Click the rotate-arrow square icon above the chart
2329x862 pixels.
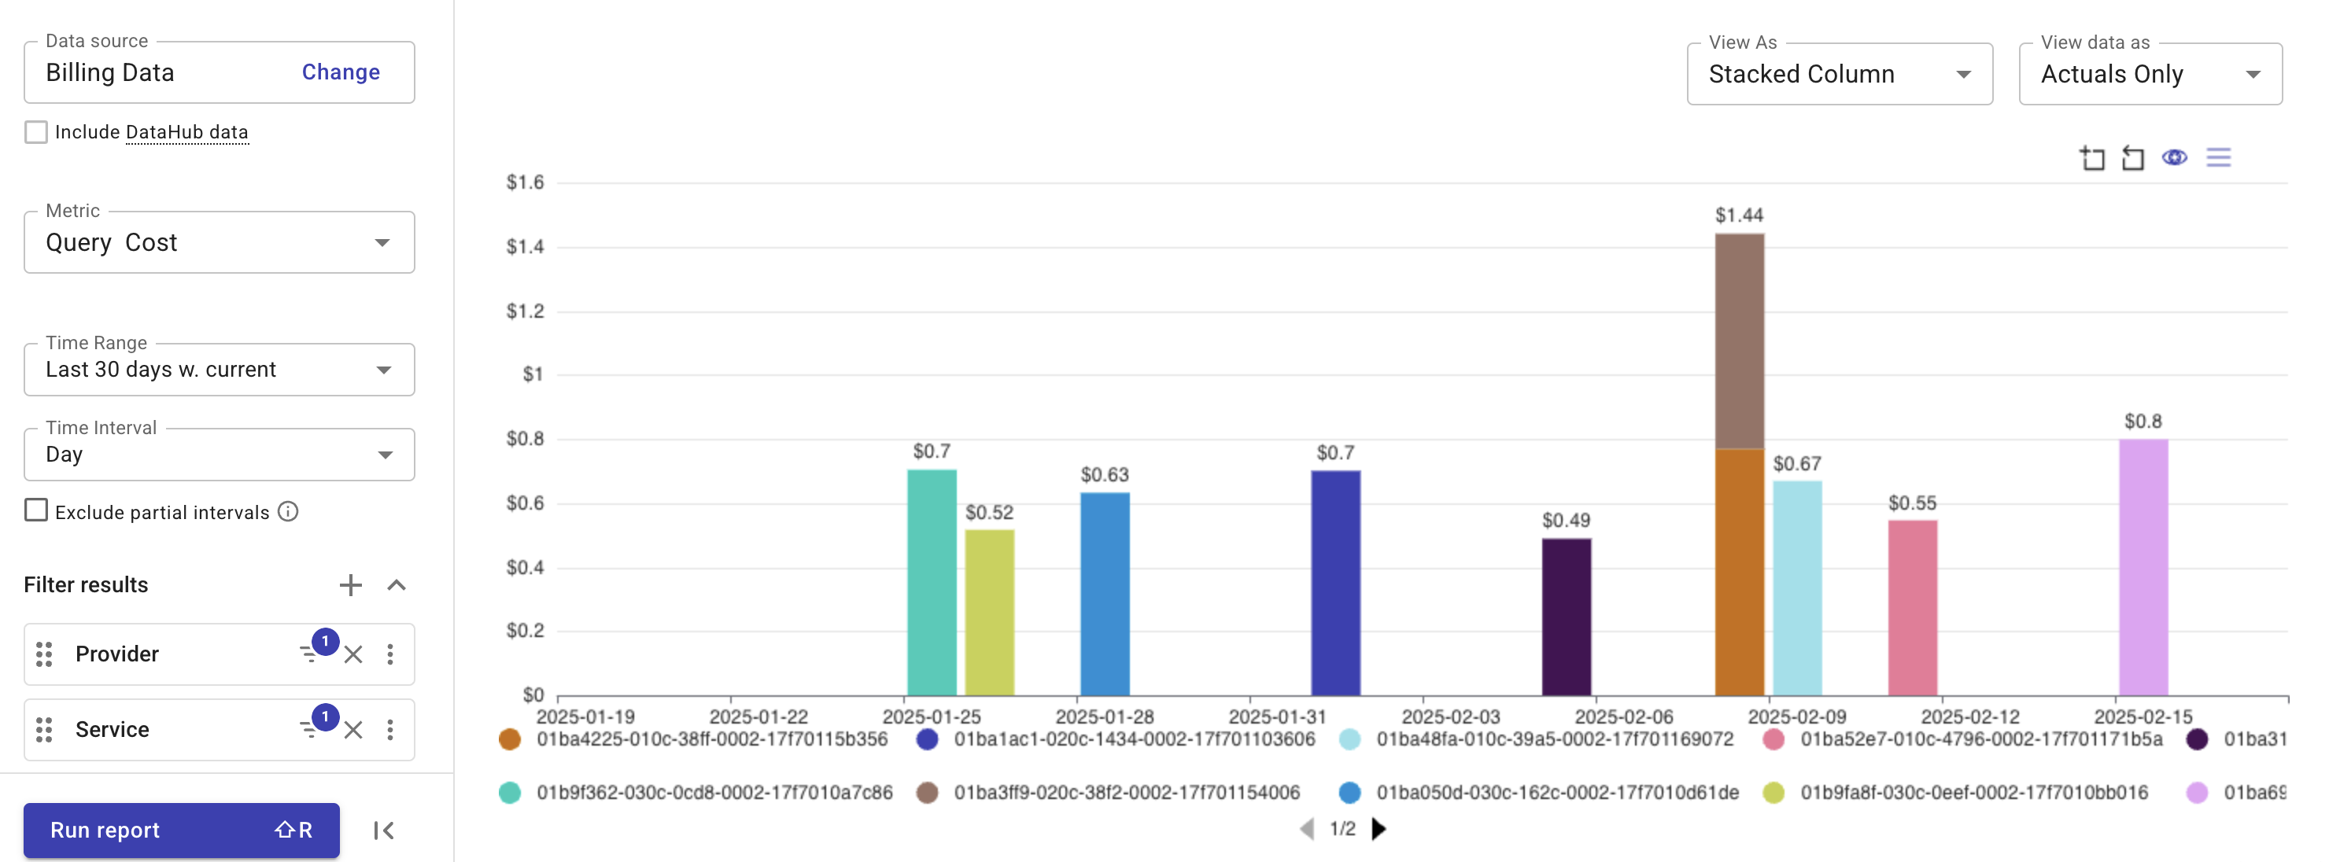(2134, 157)
